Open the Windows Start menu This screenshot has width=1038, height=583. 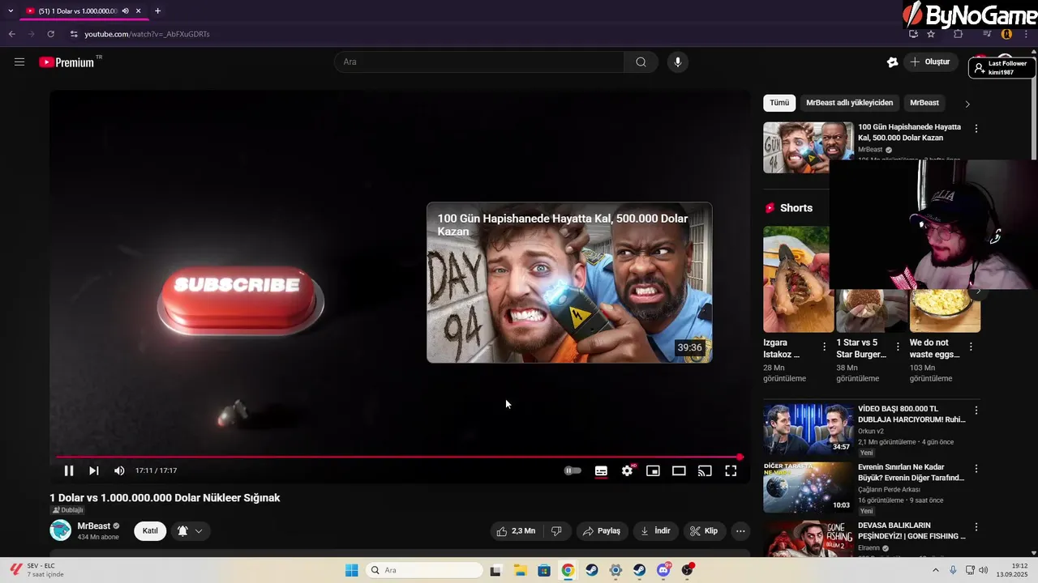(x=351, y=570)
